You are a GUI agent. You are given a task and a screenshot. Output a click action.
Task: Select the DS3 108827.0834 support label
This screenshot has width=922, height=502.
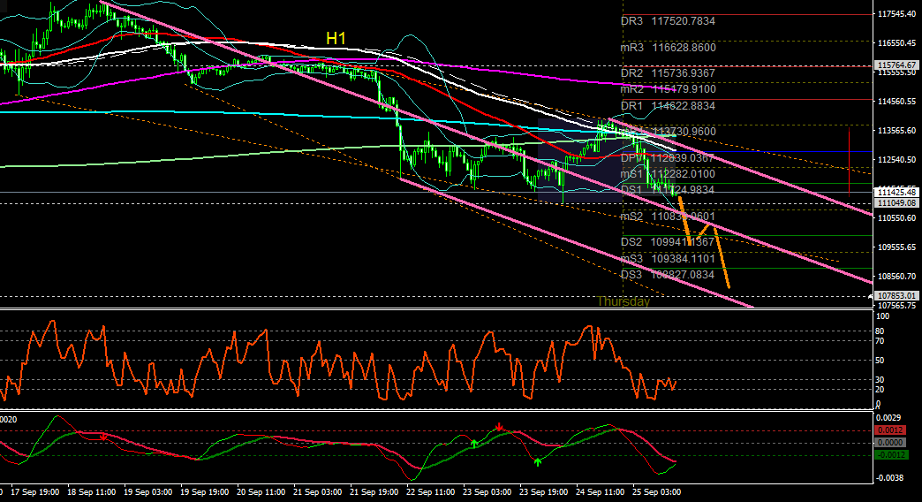(668, 275)
